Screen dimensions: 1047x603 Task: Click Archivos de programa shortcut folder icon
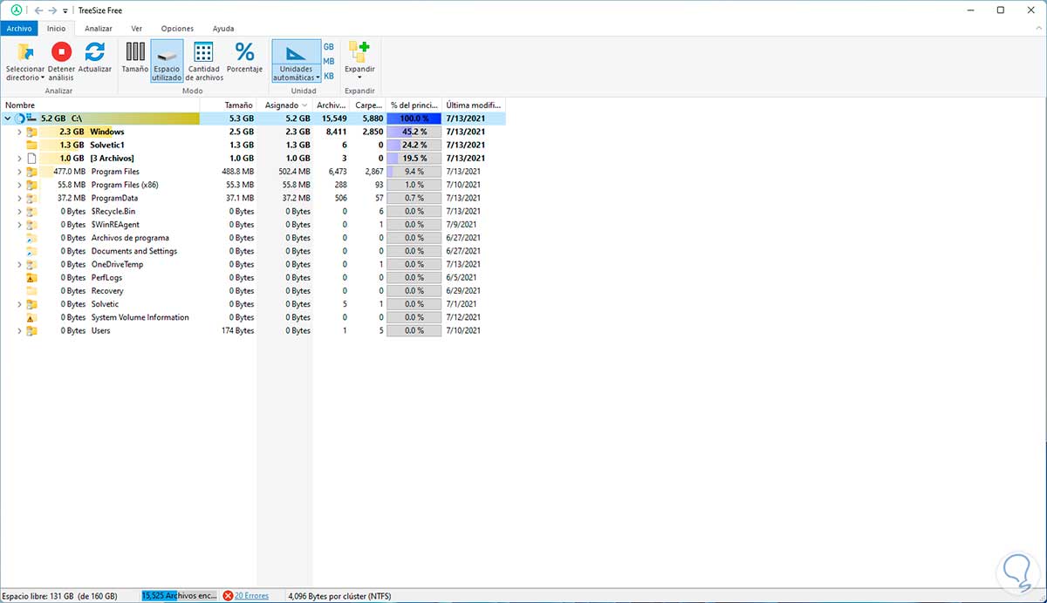point(31,238)
